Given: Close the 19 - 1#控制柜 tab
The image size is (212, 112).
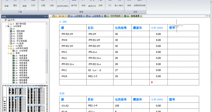Looking at the screenshot, I should pyautogui.click(x=84, y=16).
